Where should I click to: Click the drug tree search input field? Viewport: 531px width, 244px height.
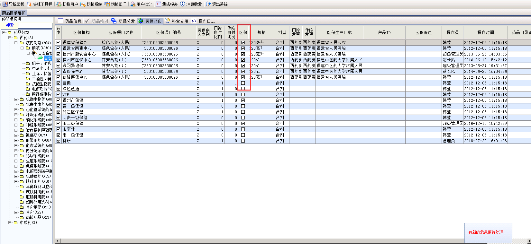[x=35, y=25]
